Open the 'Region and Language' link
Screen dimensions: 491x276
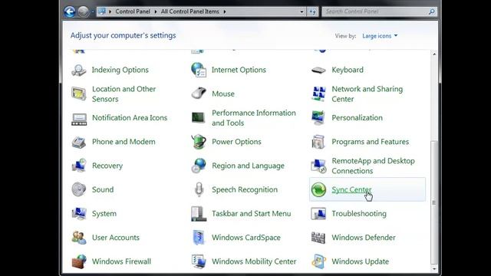click(248, 166)
